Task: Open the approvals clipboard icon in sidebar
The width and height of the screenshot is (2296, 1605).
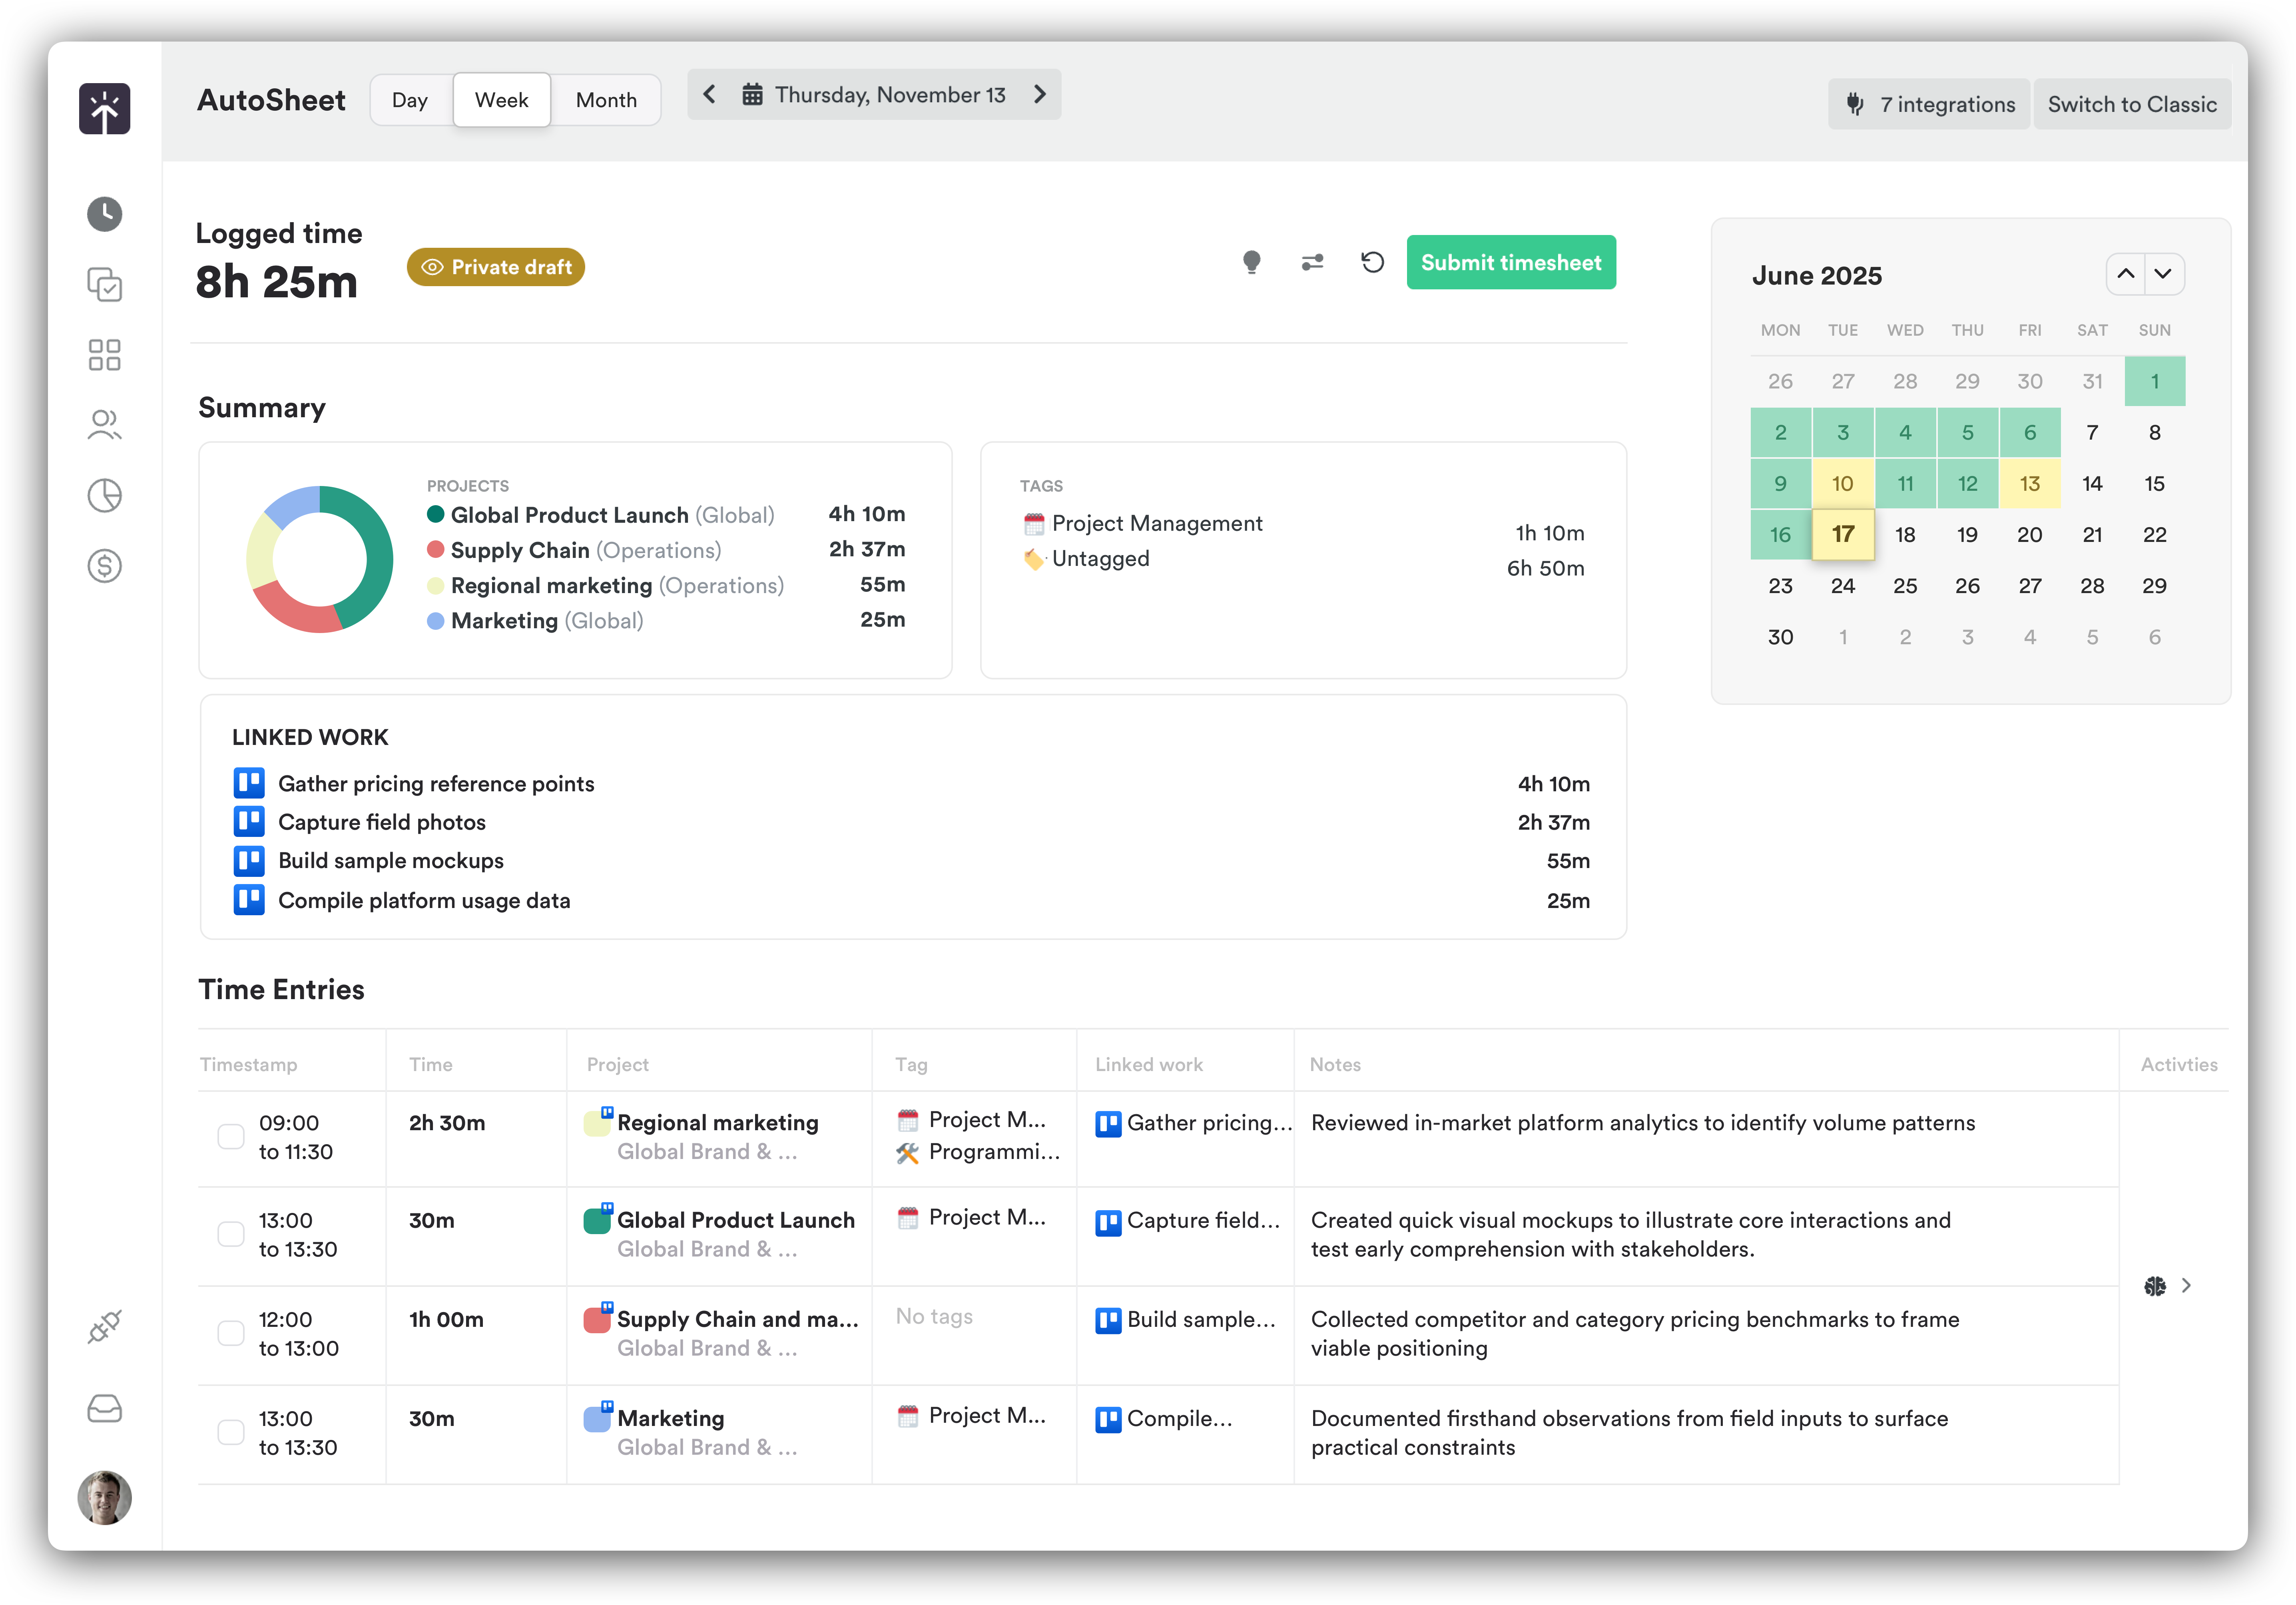Action: pos(104,284)
